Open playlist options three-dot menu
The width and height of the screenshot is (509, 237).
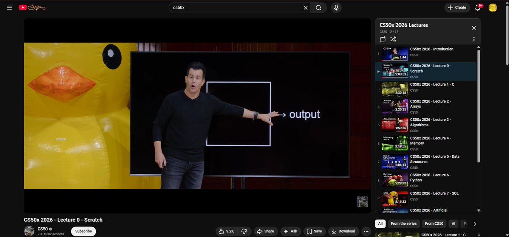[x=474, y=39]
